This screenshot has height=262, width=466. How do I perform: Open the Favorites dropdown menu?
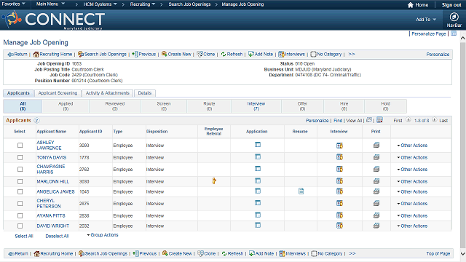(x=13, y=4)
